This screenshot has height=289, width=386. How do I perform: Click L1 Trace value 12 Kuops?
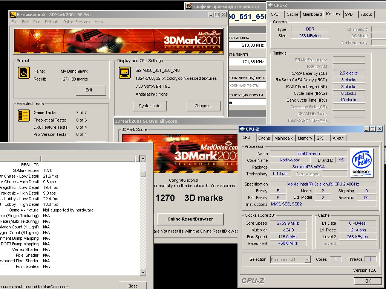[x=357, y=230]
